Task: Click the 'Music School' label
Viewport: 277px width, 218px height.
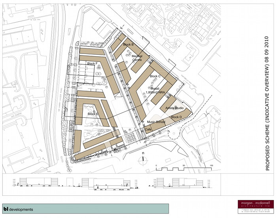Action: tap(156, 122)
